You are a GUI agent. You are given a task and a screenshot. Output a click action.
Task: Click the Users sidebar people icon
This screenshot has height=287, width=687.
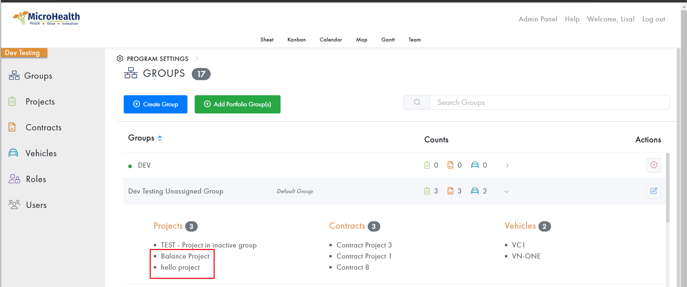[x=14, y=205]
